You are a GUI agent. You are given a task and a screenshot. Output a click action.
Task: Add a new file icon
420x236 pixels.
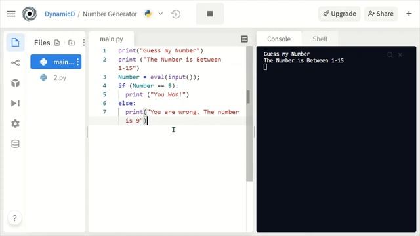57,43
